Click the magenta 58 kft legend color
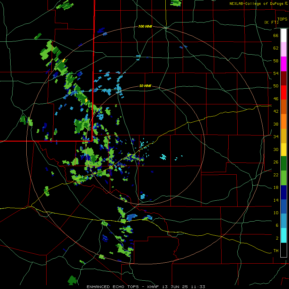 coord(284,64)
